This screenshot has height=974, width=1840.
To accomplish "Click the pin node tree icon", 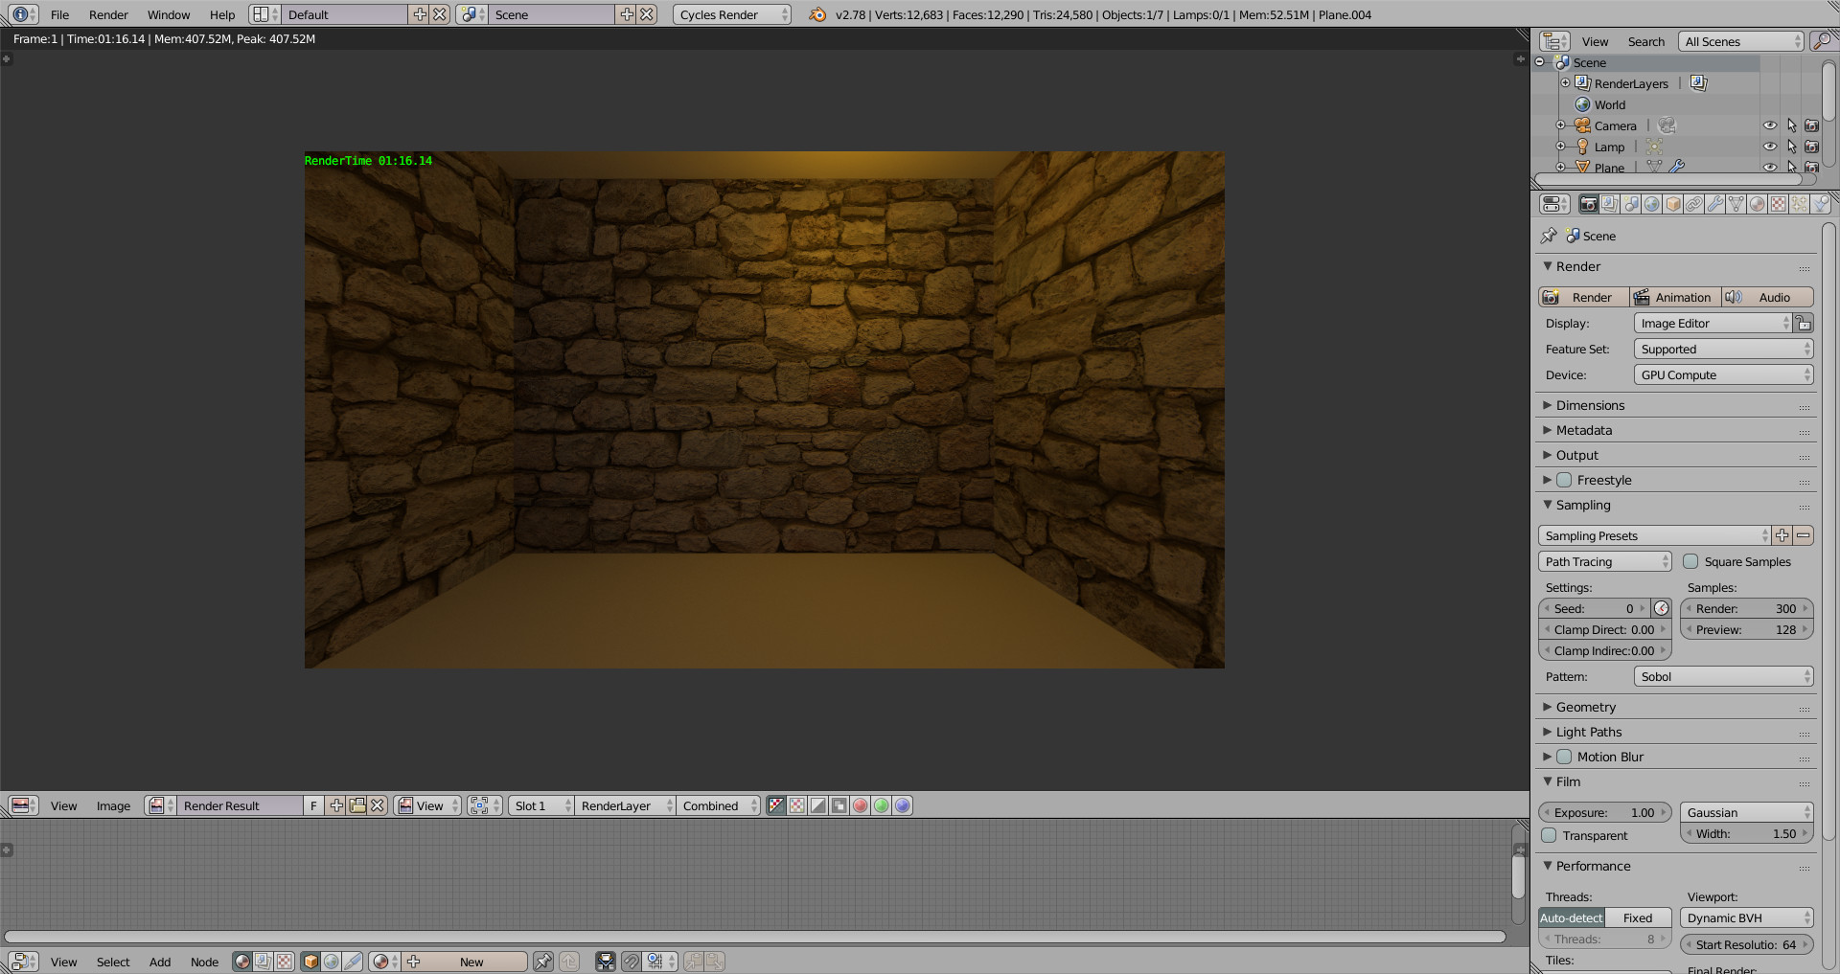I will click(543, 962).
